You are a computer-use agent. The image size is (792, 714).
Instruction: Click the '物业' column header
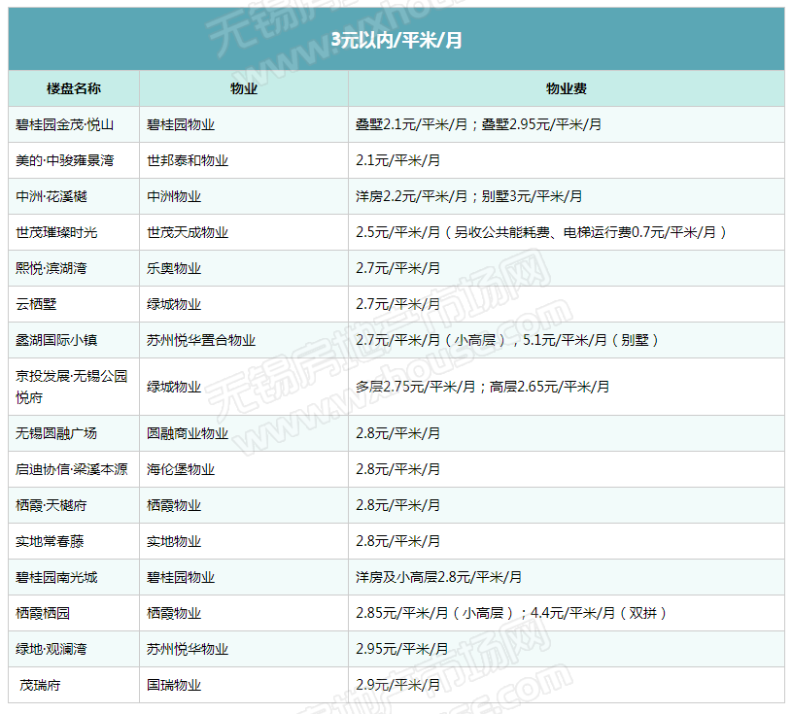244,88
